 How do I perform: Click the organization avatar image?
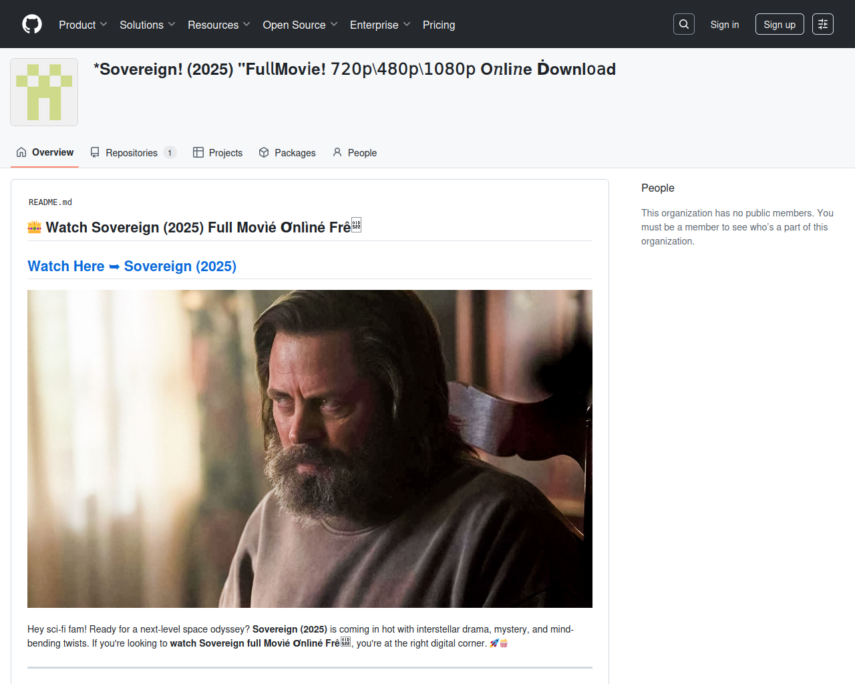(x=44, y=92)
